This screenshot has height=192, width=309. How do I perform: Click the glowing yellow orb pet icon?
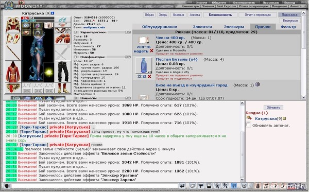48,72
